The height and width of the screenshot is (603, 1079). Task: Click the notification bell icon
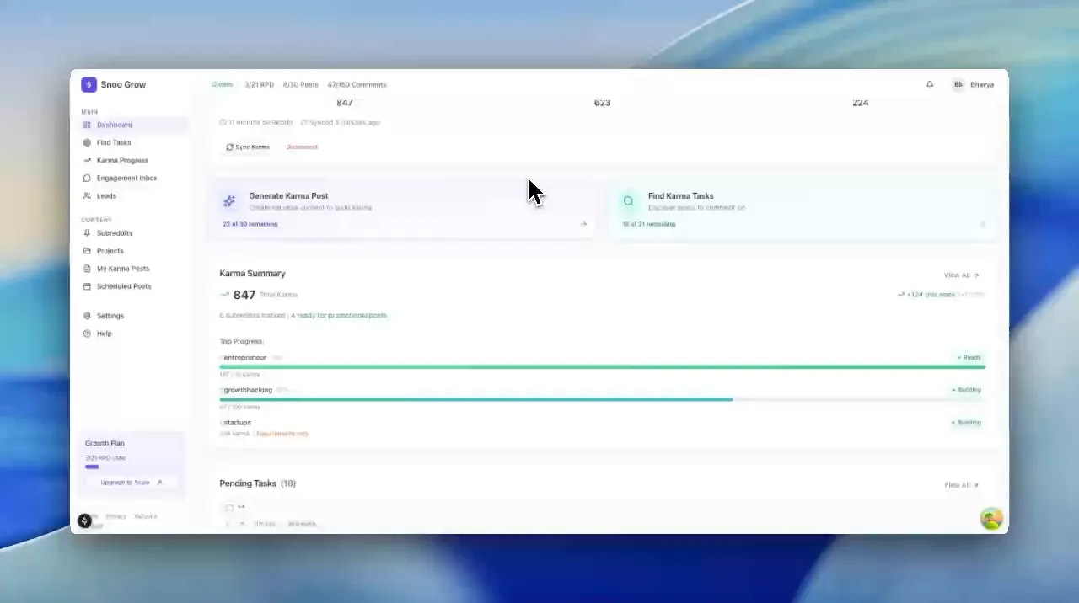[x=930, y=84]
